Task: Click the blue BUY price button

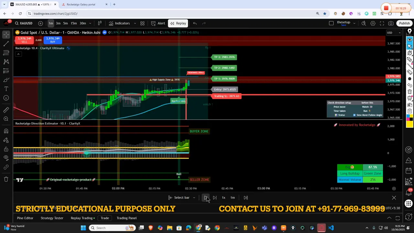Action: pos(52,40)
